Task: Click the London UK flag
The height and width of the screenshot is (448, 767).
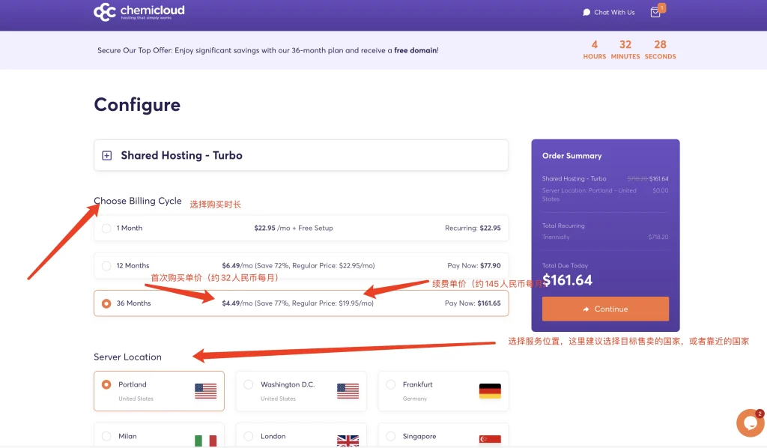Action: (x=348, y=441)
